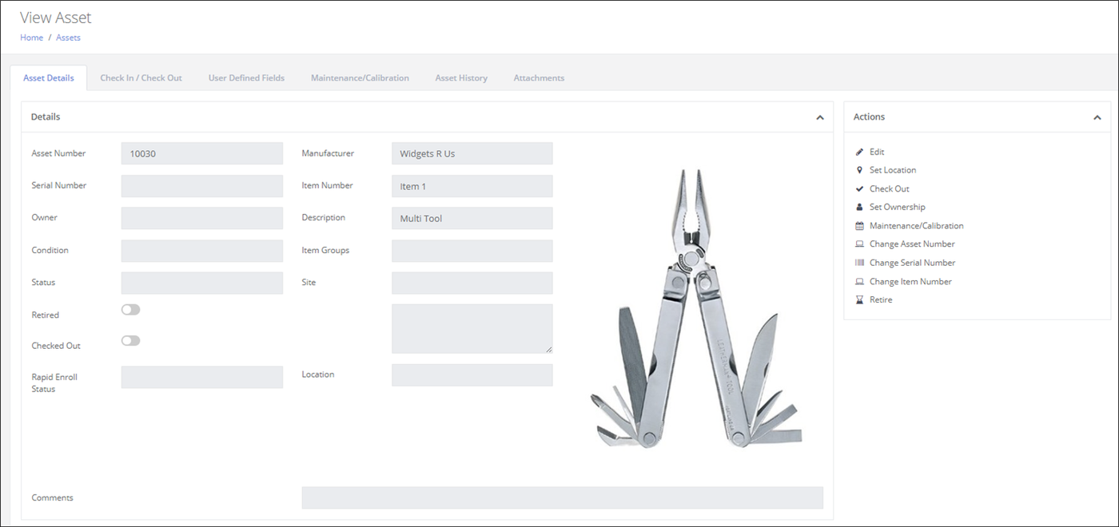This screenshot has height=527, width=1119.
Task: Choose Change Asset Number action
Action: (x=912, y=244)
